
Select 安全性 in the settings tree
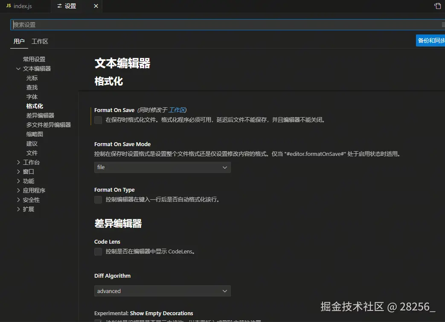pyautogui.click(x=31, y=200)
